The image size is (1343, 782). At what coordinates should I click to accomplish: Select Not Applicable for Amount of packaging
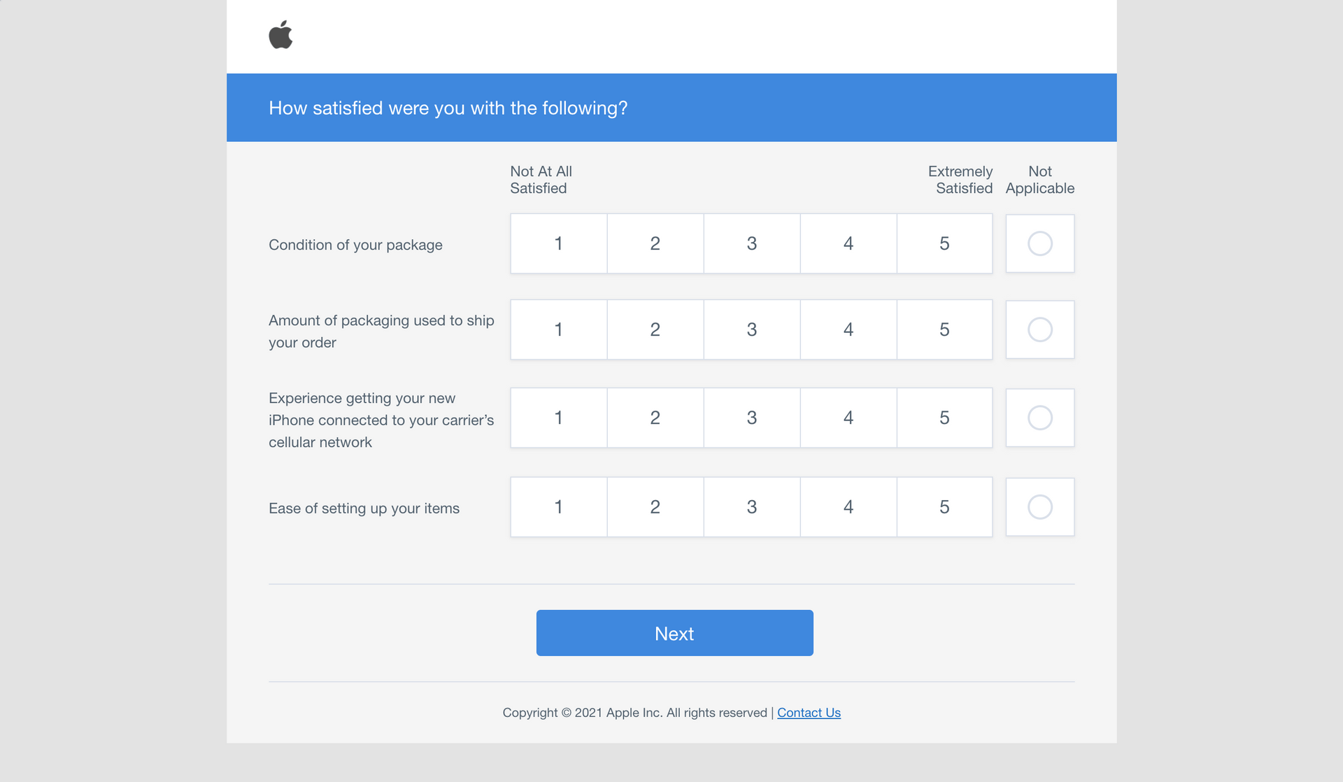1039,329
